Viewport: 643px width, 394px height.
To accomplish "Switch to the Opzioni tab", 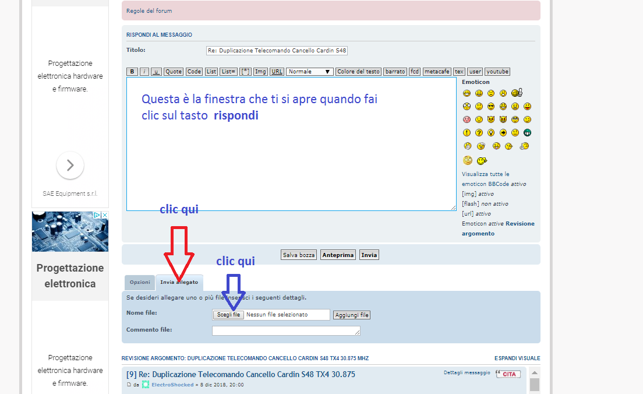I will (x=140, y=282).
